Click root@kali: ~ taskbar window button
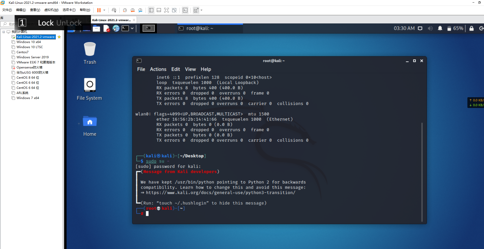 210,29
